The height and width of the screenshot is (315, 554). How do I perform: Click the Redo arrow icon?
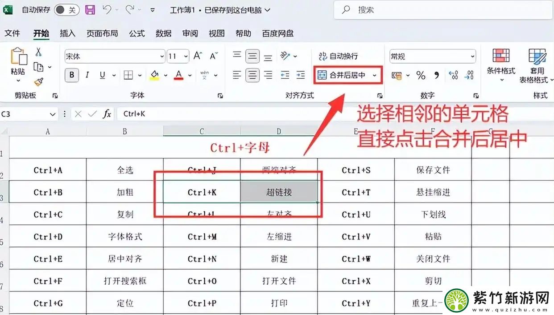pyautogui.click(x=130, y=9)
